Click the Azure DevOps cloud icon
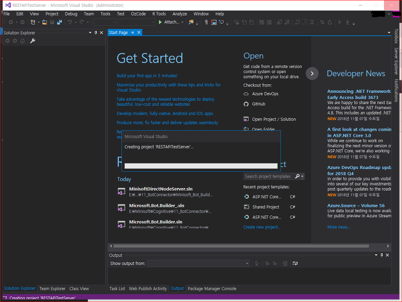This screenshot has width=402, height=302. tap(246, 94)
